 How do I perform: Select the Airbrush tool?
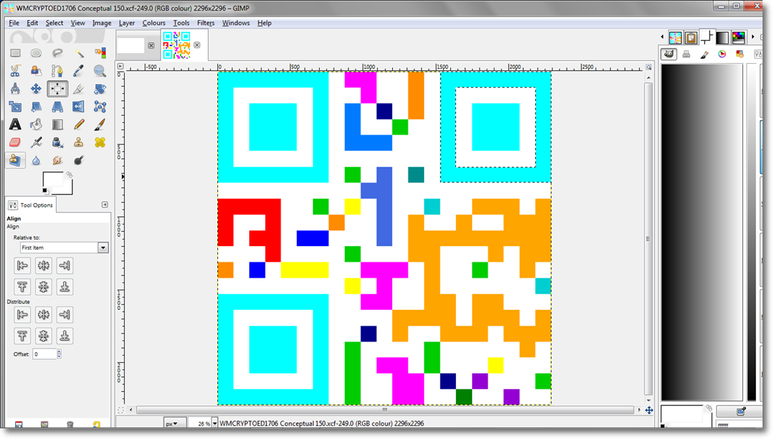tap(36, 142)
